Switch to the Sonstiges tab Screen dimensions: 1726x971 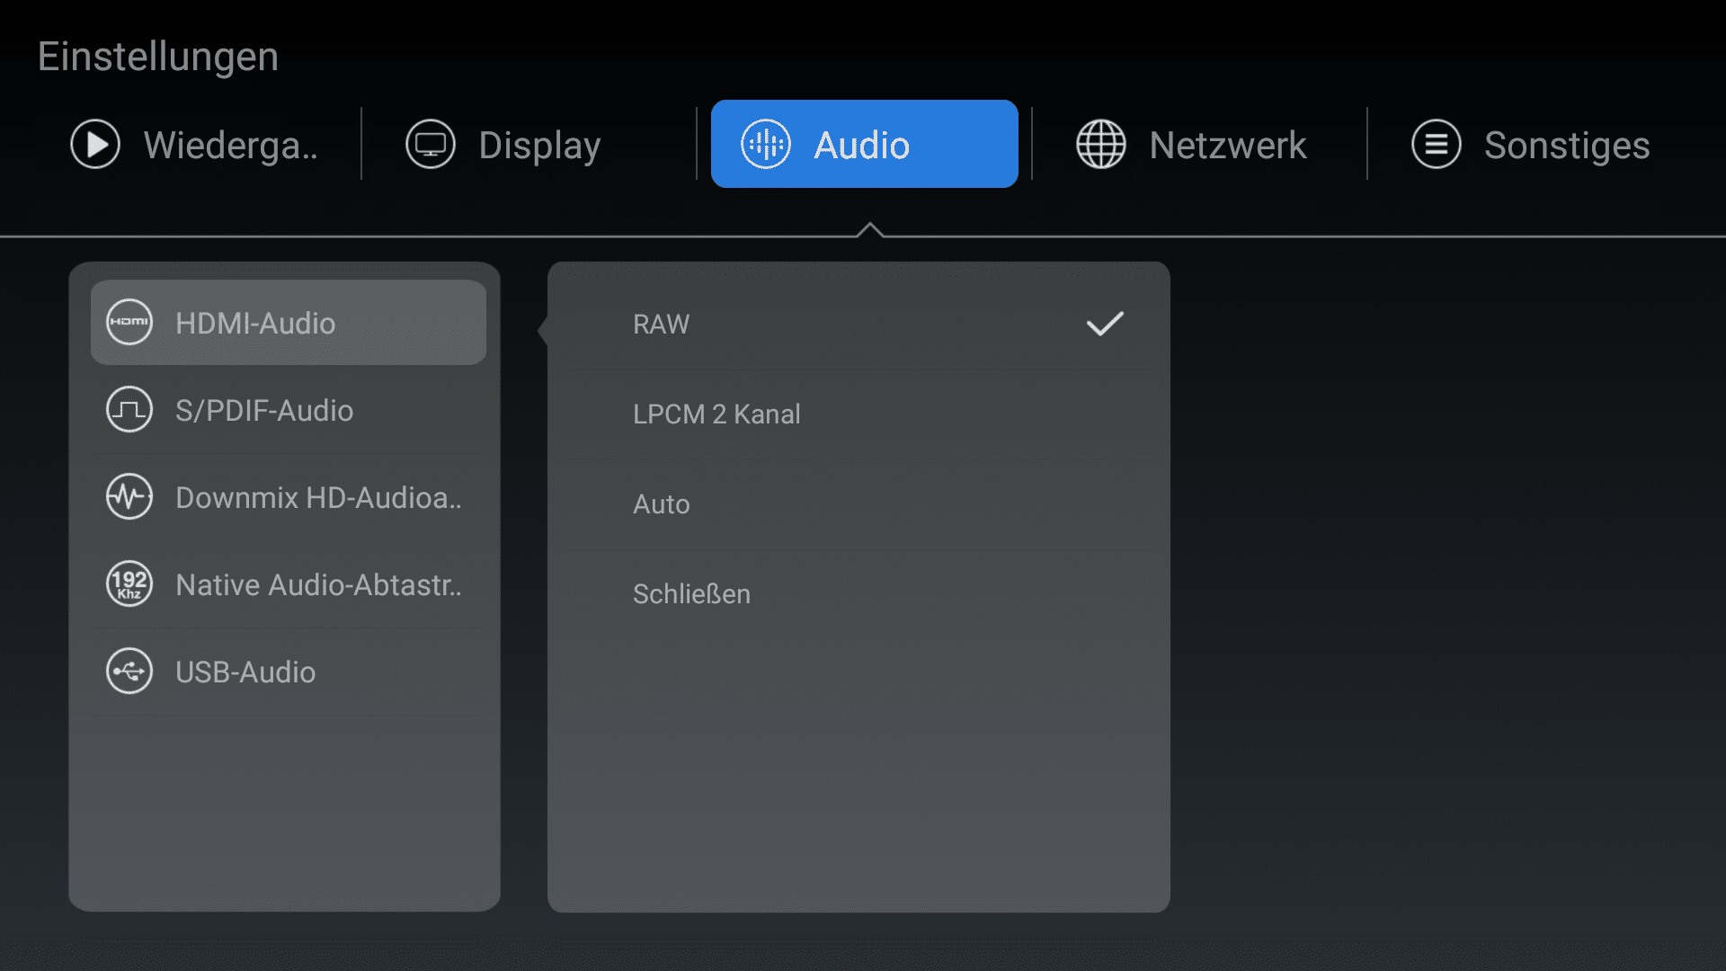pos(1566,146)
